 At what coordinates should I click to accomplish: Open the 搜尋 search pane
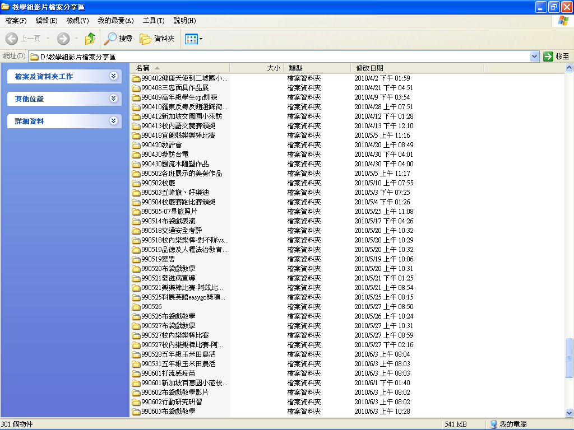118,39
